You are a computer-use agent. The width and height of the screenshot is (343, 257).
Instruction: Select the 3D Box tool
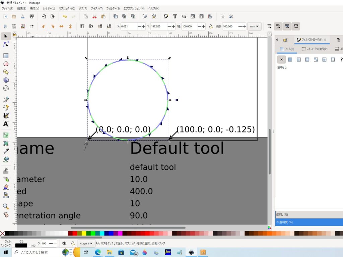6,80
